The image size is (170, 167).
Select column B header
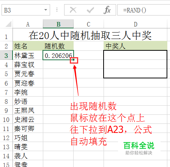pyautogui.click(x=58, y=24)
